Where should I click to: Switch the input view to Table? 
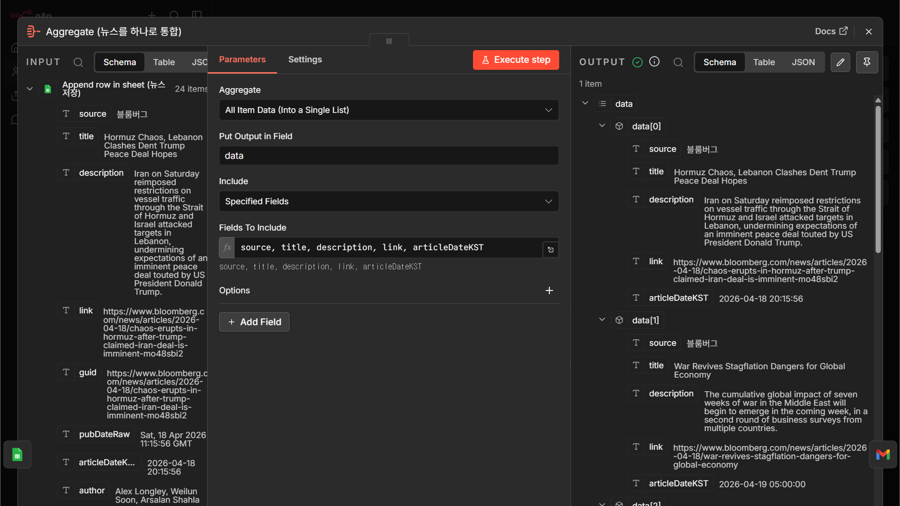tap(164, 62)
